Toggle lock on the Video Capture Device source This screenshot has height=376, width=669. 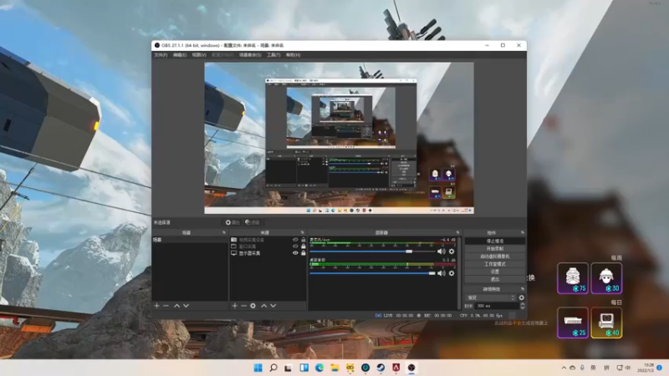(304, 240)
